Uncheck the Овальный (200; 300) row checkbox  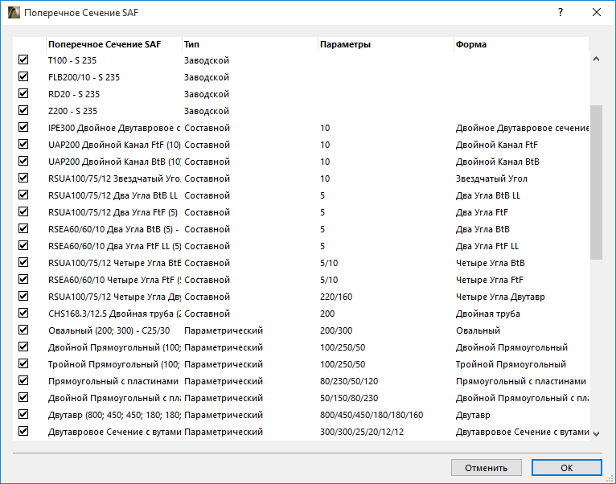(23, 330)
